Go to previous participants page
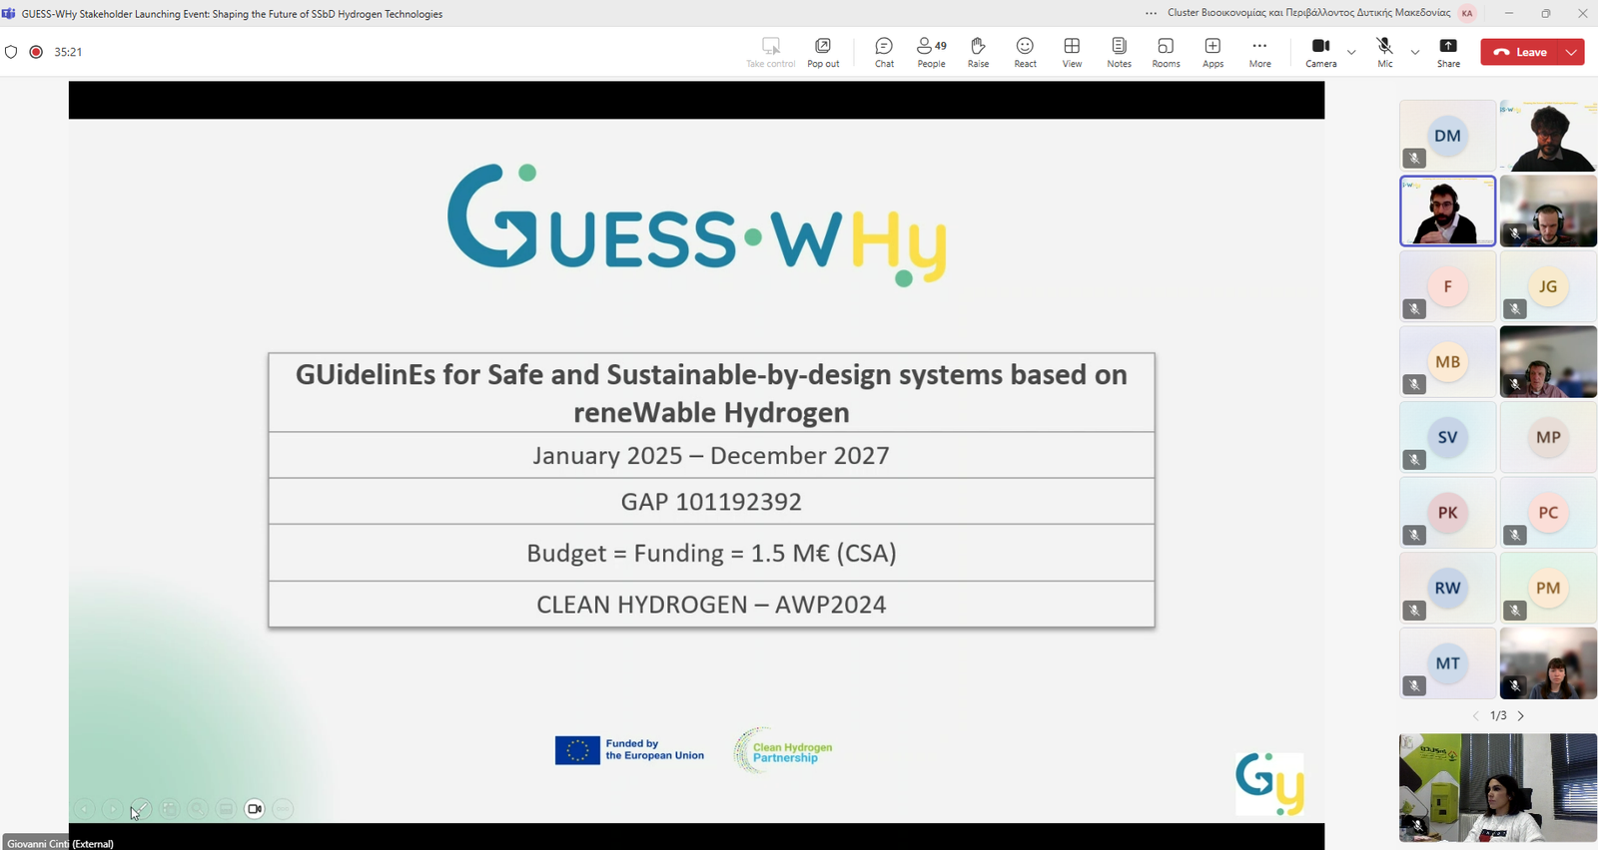 (x=1475, y=716)
